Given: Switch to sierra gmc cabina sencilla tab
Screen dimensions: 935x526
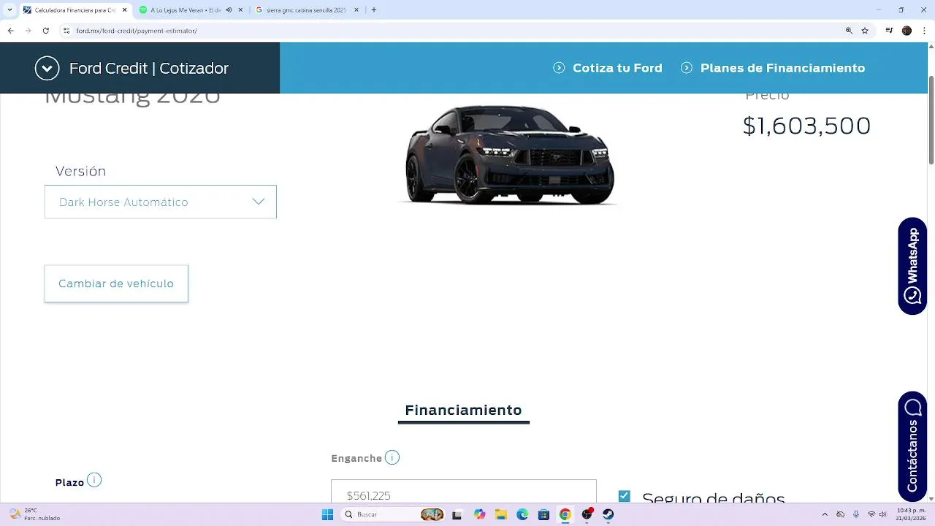Looking at the screenshot, I should coord(305,10).
